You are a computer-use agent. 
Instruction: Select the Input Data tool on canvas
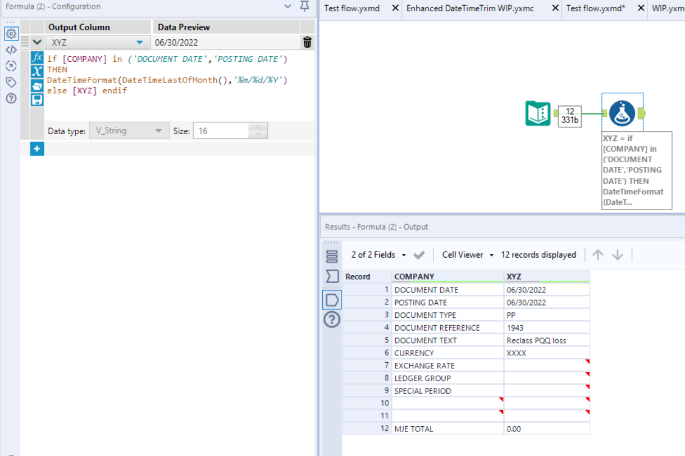pyautogui.click(x=537, y=113)
